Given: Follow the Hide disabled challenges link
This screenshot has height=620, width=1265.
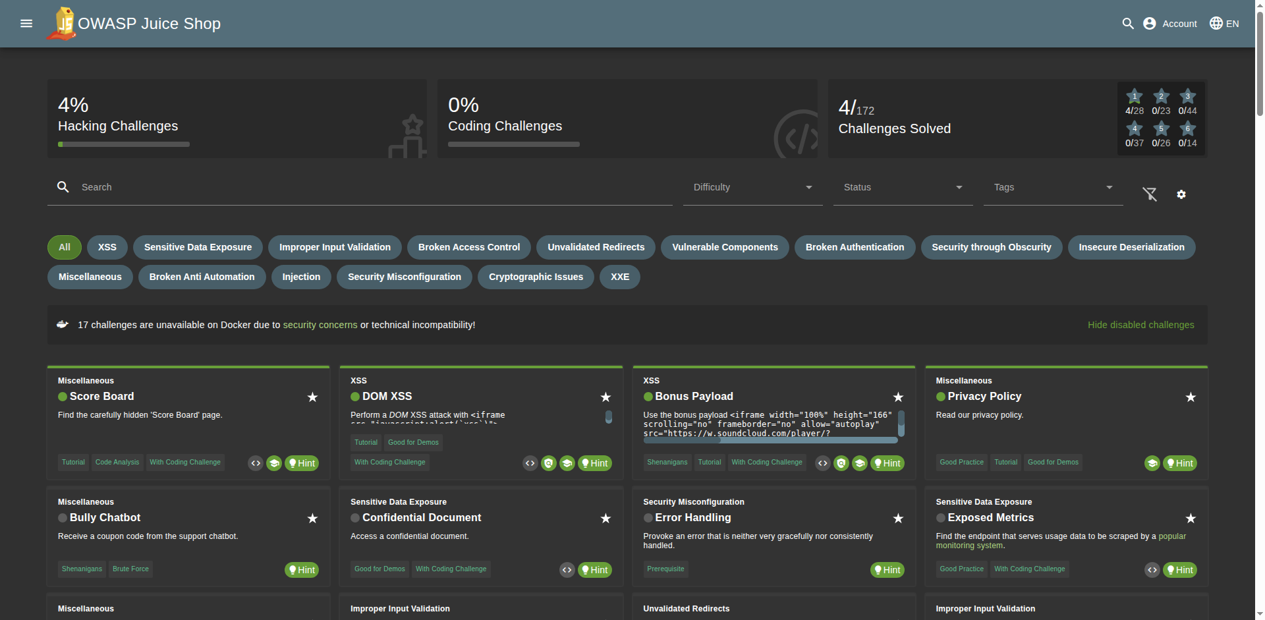Looking at the screenshot, I should pos(1140,325).
